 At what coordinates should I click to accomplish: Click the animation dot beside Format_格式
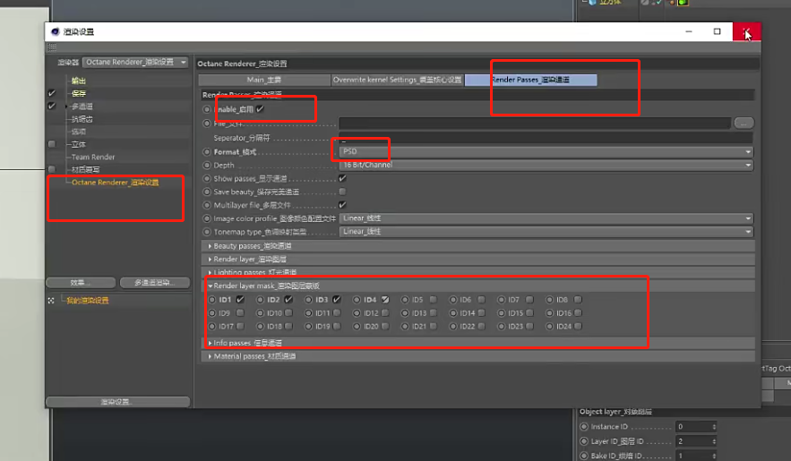[x=207, y=151]
